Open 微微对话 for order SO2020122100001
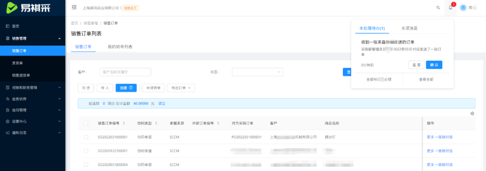 [445, 151]
